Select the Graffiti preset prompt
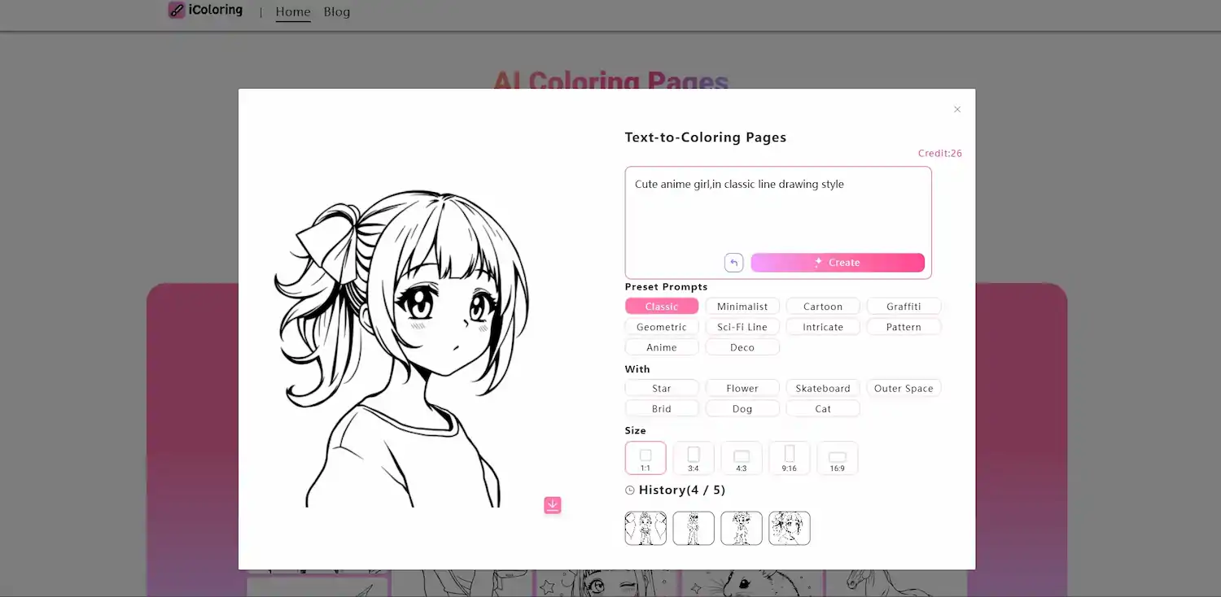The height and width of the screenshot is (597, 1221). [x=904, y=306]
